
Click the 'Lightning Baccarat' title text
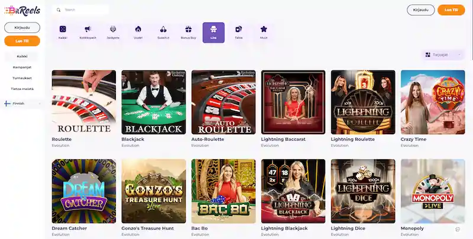coord(283,139)
